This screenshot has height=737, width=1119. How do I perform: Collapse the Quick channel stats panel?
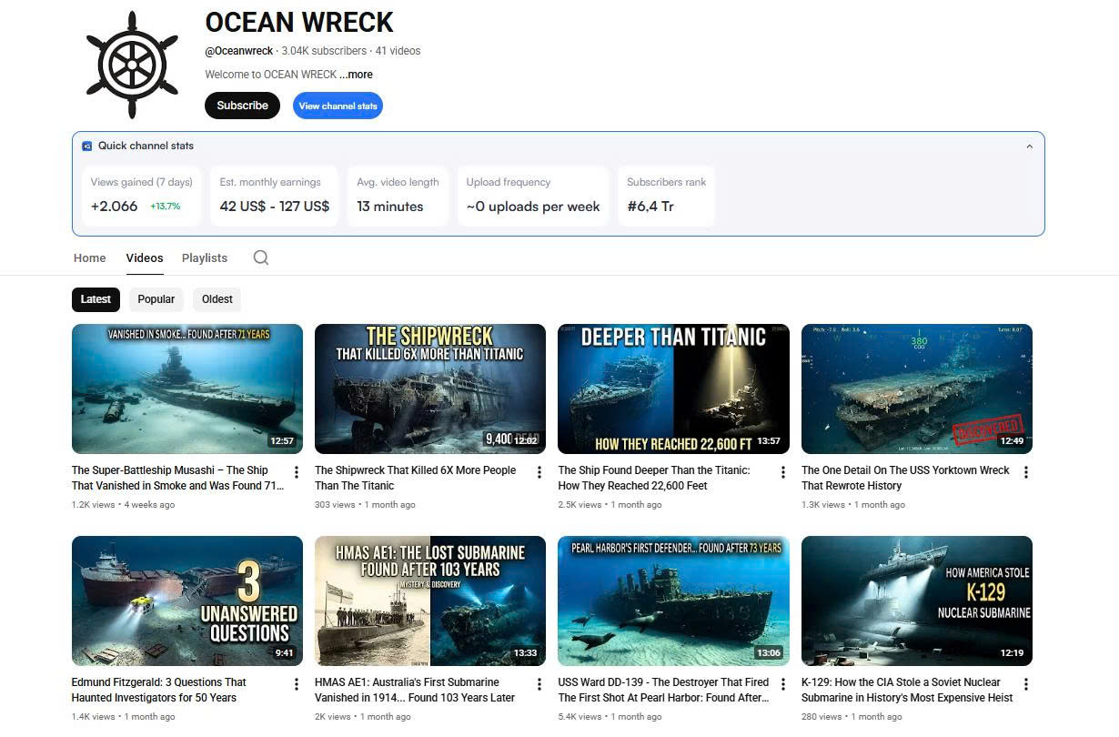tap(1029, 146)
